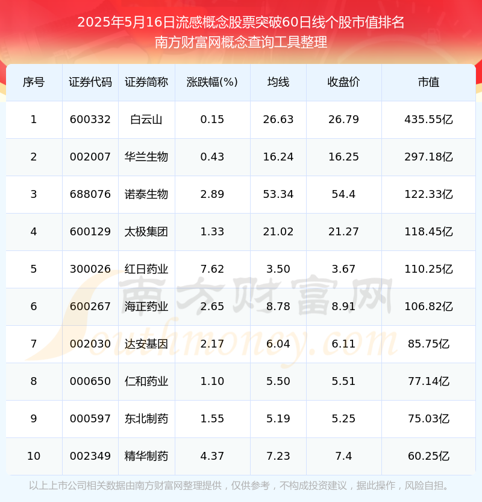The width and height of the screenshot is (482, 502).
Task: Click moving average value 8.78
Action: (x=278, y=307)
